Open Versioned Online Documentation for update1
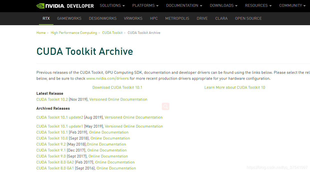The height and width of the screenshot is (172, 310). [x=134, y=126]
